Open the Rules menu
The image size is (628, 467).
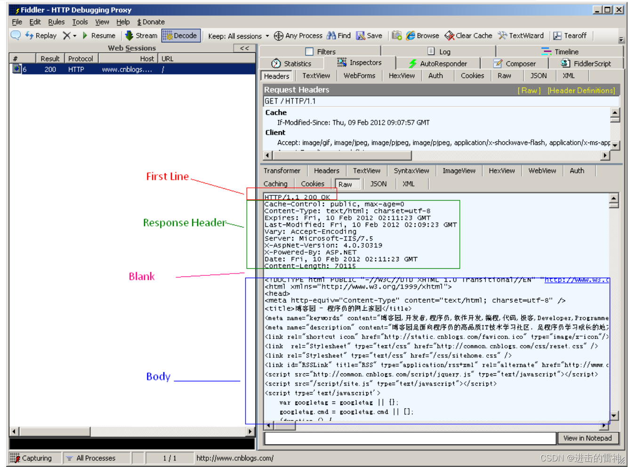pyautogui.click(x=56, y=22)
